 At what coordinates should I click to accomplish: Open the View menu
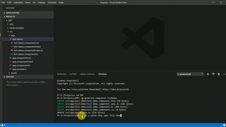tap(28, 2)
